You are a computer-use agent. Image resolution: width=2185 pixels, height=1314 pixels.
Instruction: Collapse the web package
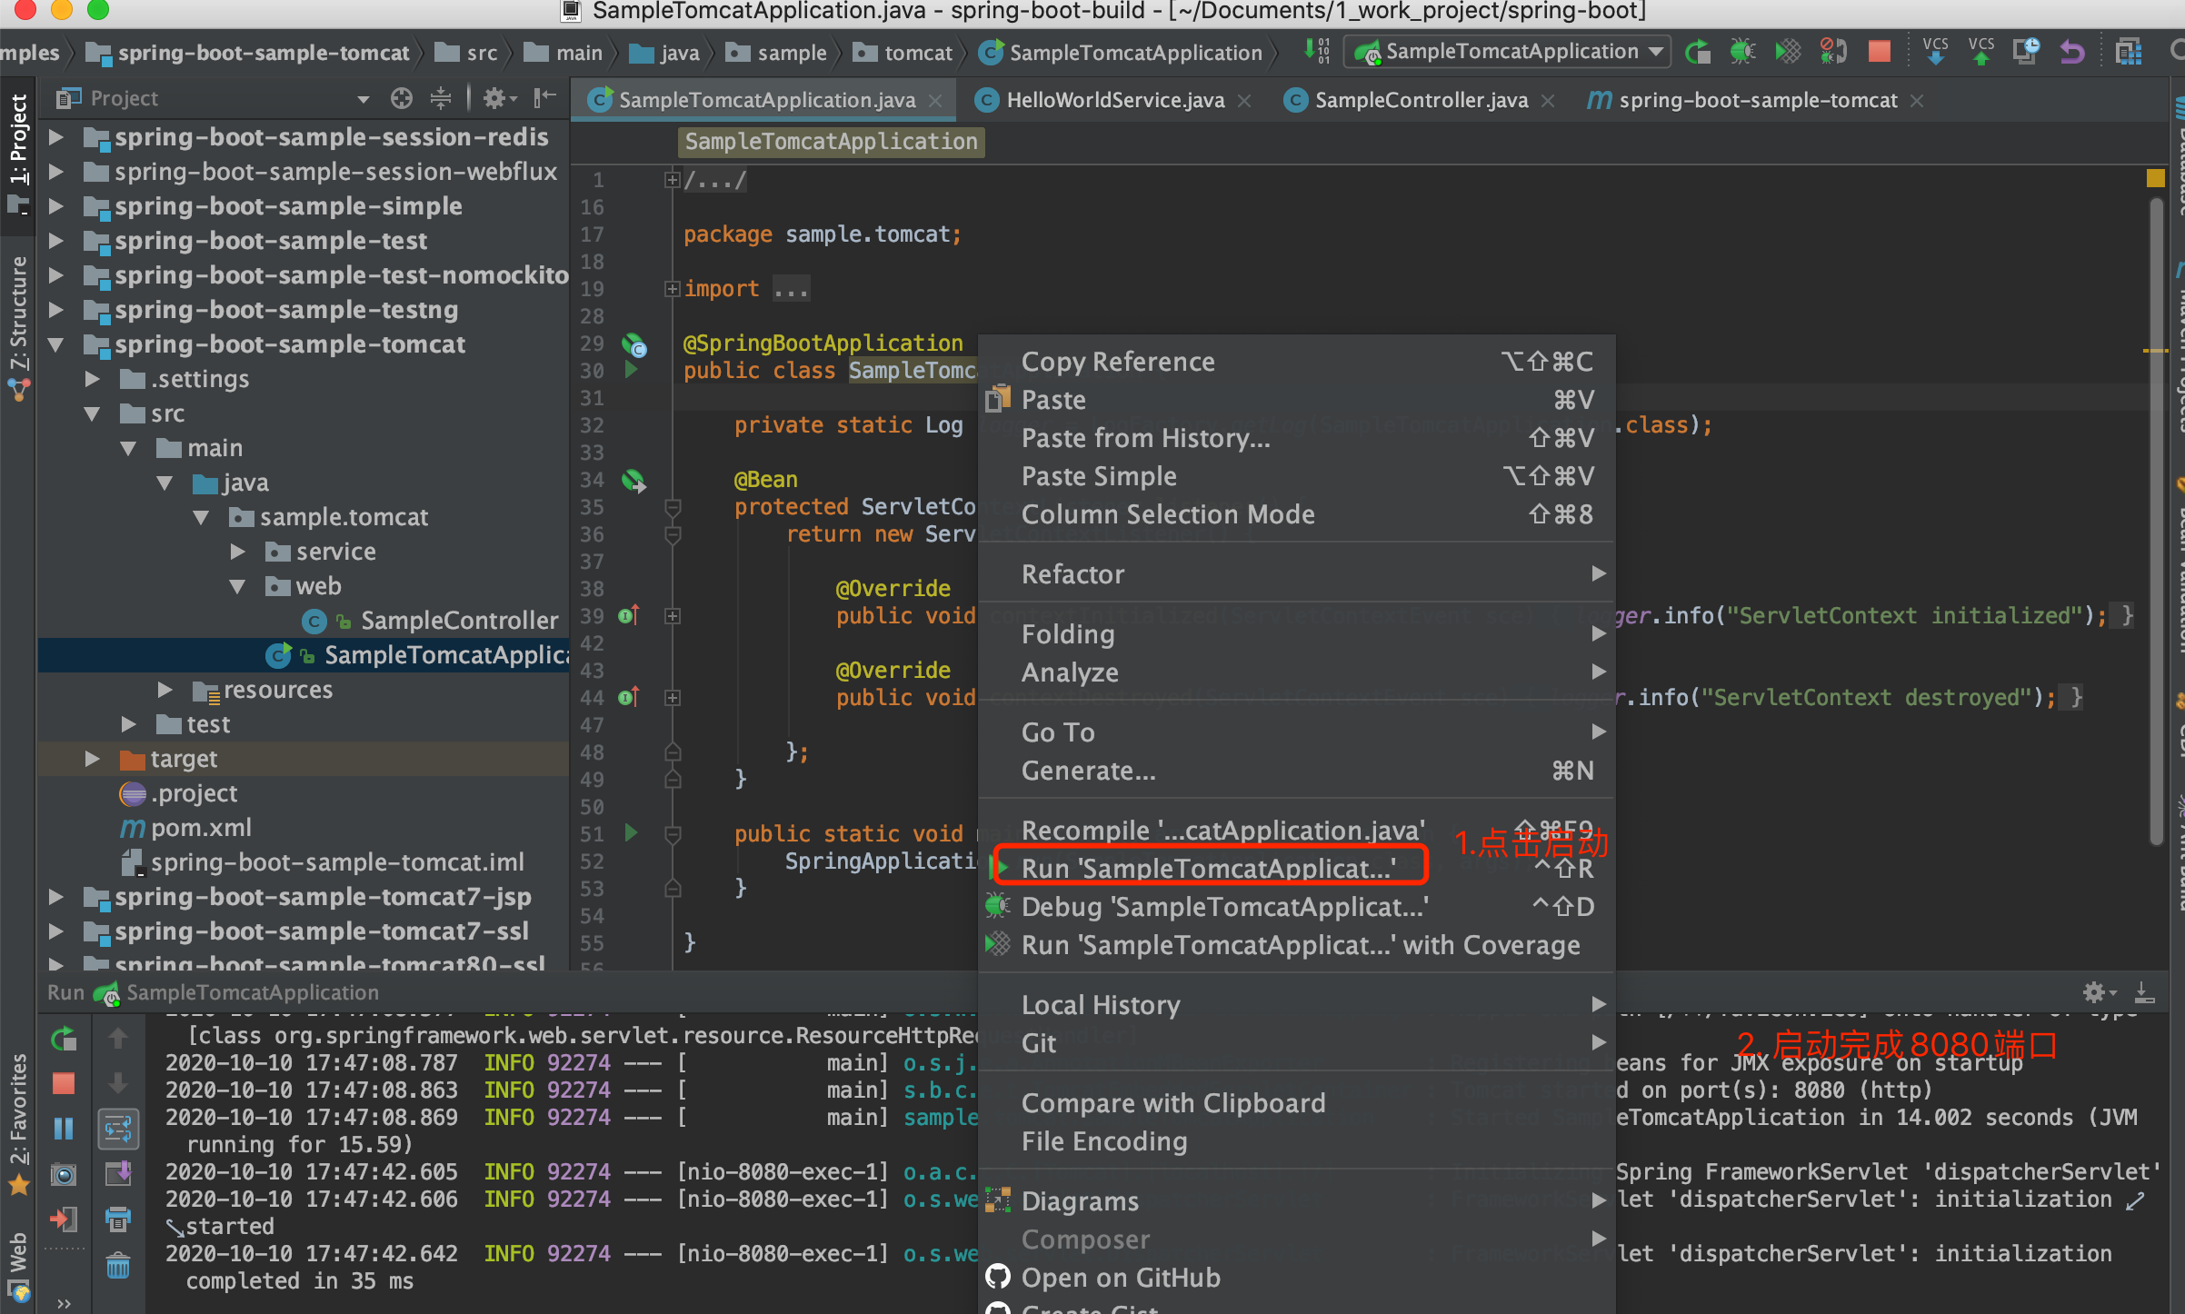(x=237, y=586)
